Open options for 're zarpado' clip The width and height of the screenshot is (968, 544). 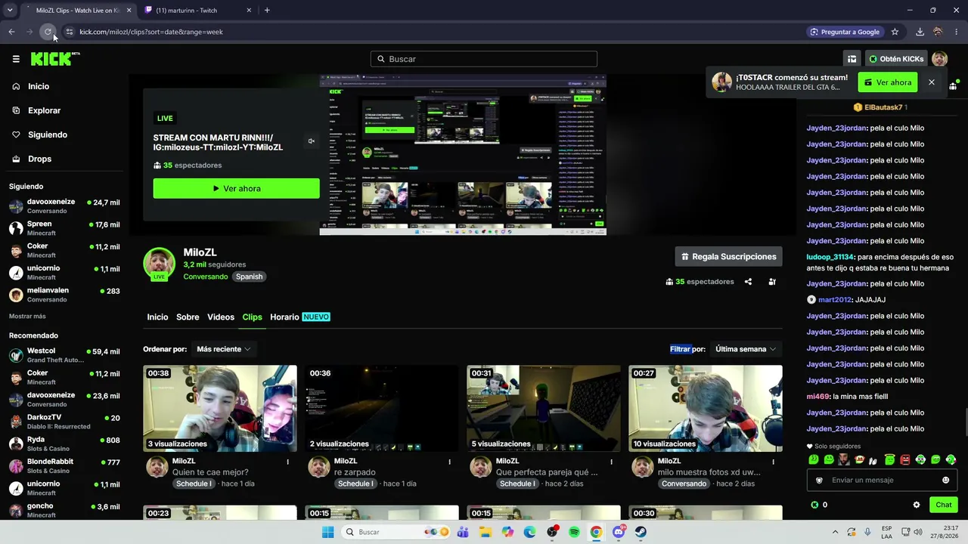pos(449,462)
